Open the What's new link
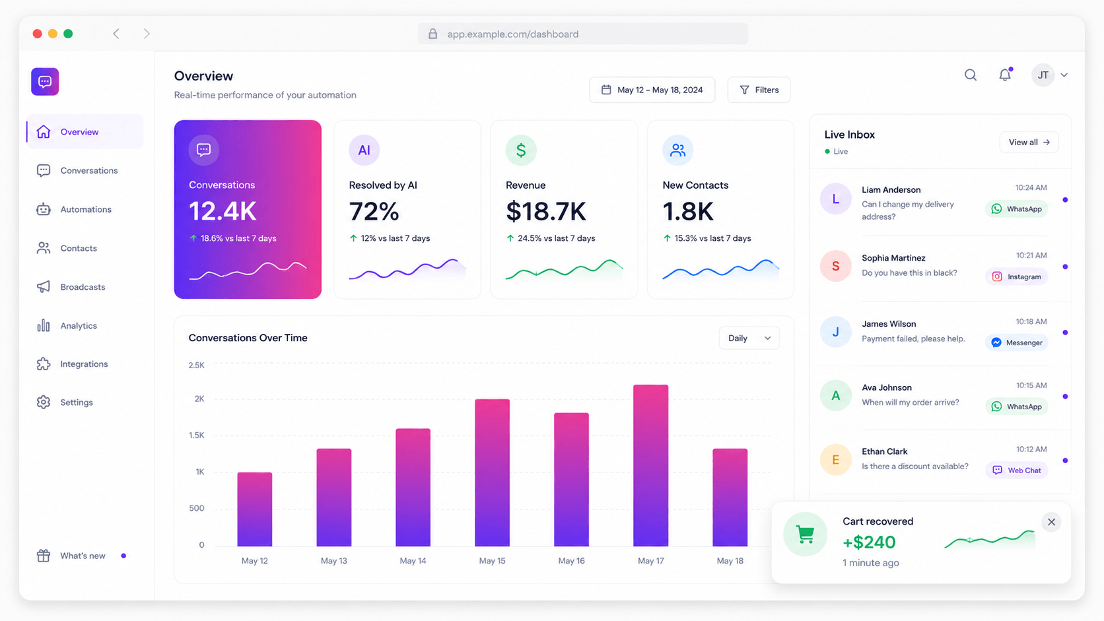Viewport: 1104px width, 621px height. click(x=83, y=556)
